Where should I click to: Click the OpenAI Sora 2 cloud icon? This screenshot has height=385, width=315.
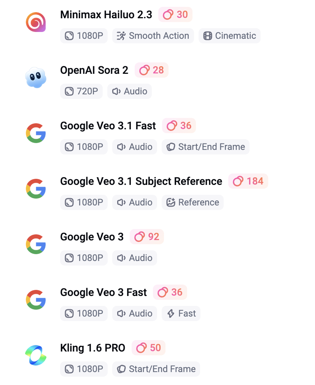pos(36,78)
